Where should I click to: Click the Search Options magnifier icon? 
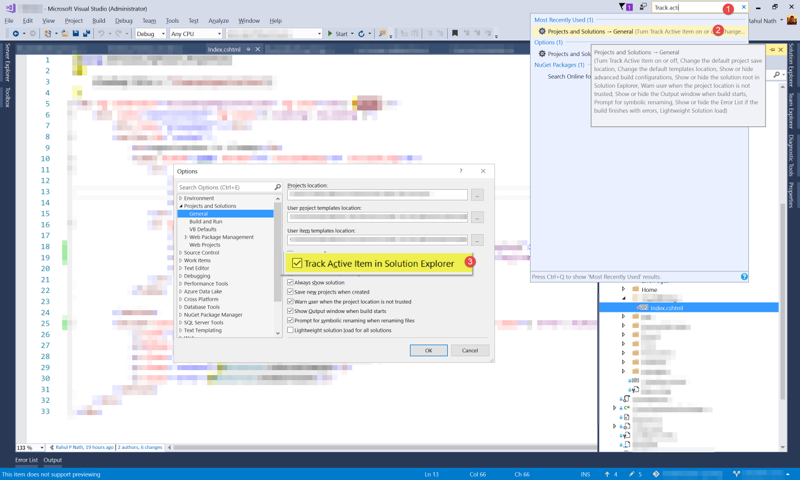[278, 187]
